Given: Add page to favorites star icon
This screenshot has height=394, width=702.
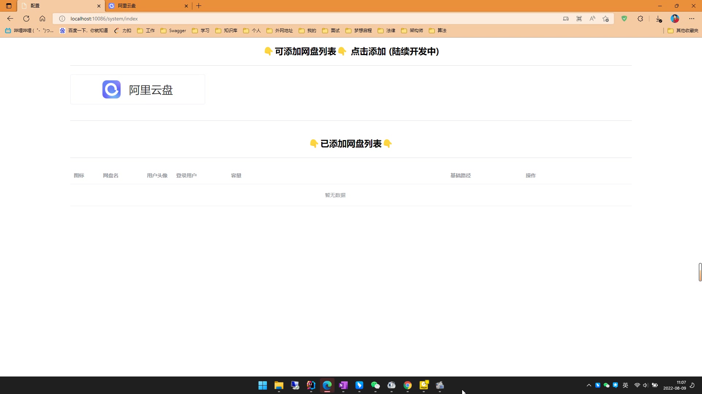Looking at the screenshot, I should tap(605, 19).
